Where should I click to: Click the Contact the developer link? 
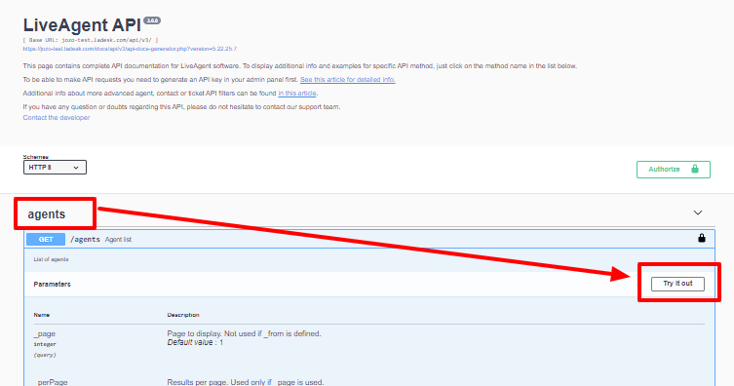coord(57,117)
